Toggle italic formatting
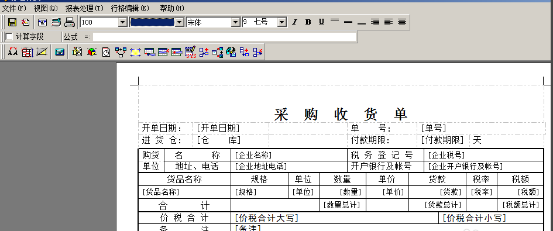This screenshot has height=231, width=553. (x=295, y=22)
